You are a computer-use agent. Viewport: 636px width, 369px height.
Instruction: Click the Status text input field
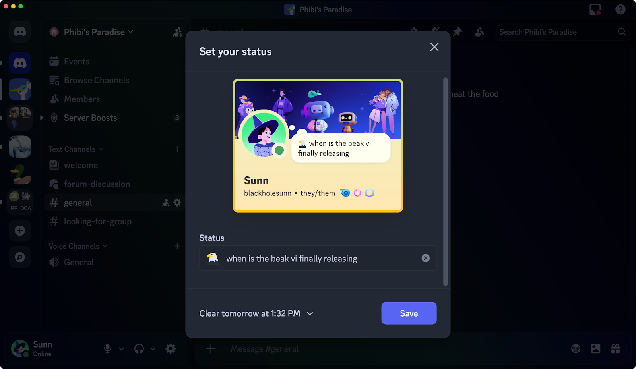click(x=318, y=258)
